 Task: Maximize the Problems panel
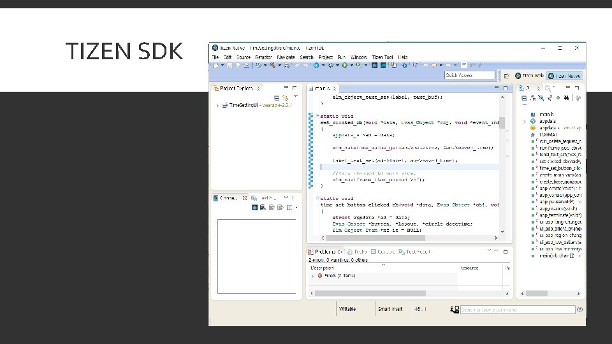506,252
